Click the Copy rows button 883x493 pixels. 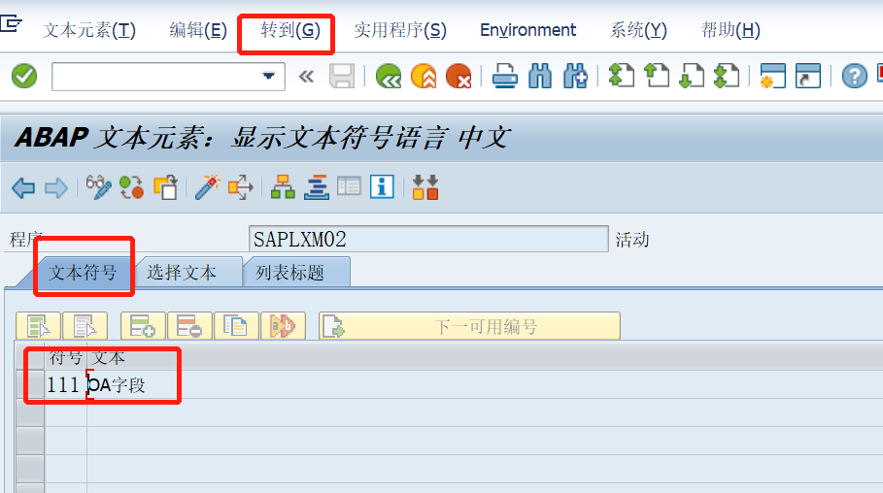click(236, 326)
